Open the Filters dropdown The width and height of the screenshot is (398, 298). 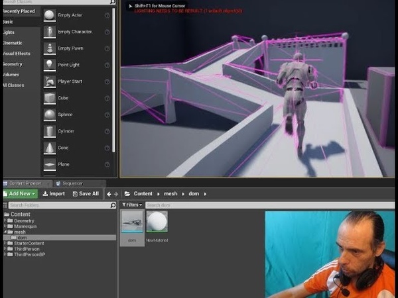tap(133, 205)
